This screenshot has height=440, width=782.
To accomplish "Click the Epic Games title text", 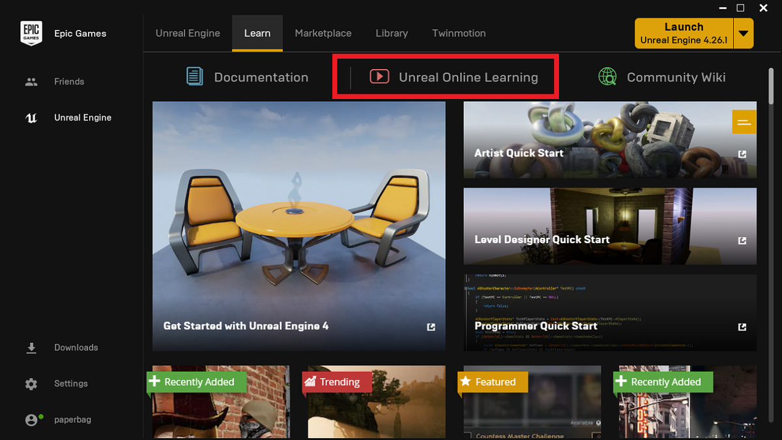I will (x=80, y=34).
